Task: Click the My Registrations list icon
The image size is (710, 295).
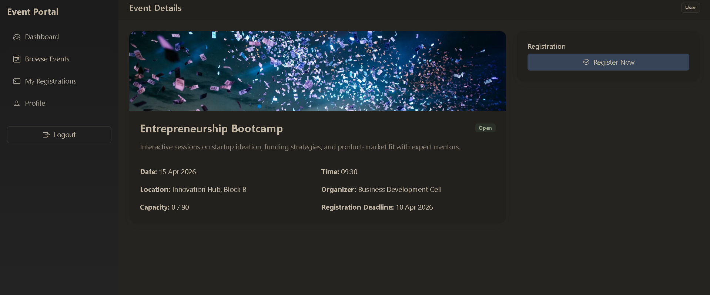Action: (x=17, y=81)
